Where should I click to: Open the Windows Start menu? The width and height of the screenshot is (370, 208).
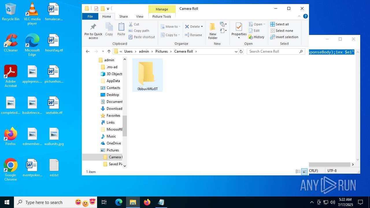pos(7,202)
